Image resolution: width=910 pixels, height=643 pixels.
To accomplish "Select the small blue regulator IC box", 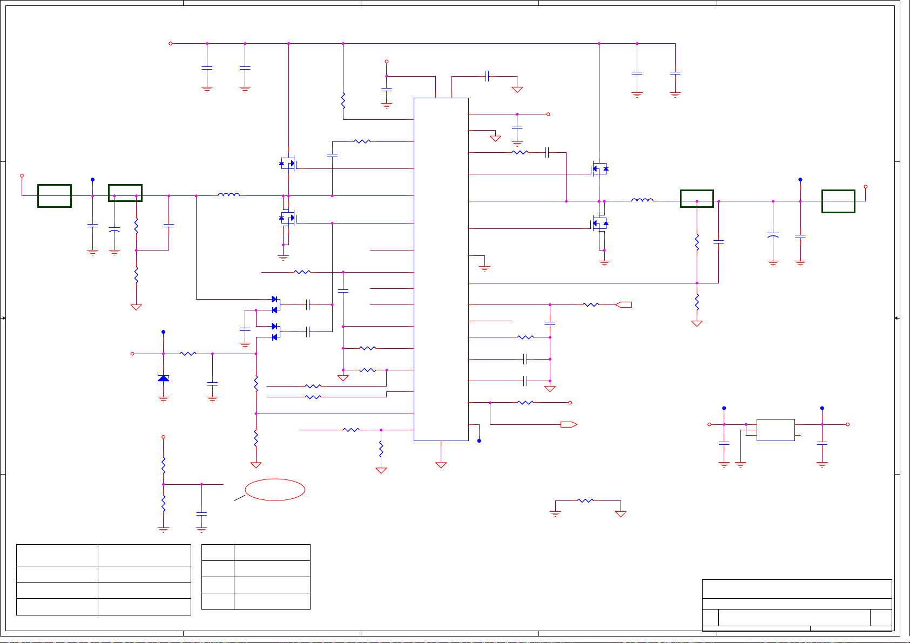I will point(776,430).
